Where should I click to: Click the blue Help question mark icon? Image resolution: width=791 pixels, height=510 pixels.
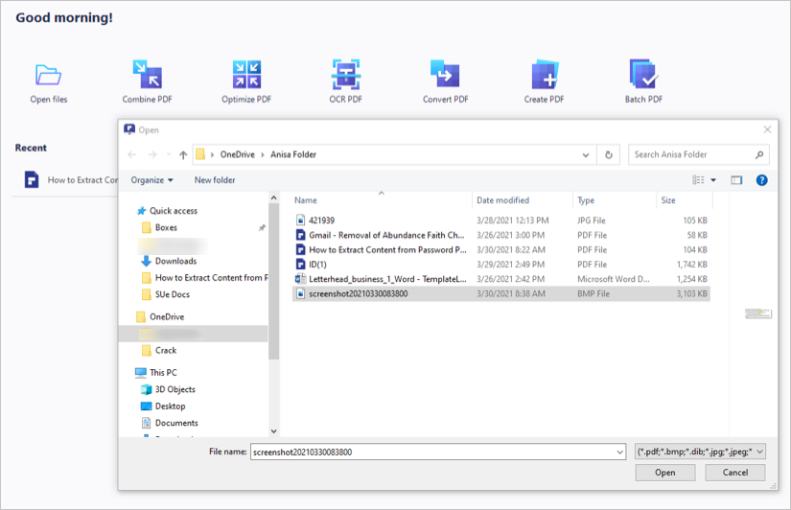pyautogui.click(x=761, y=180)
